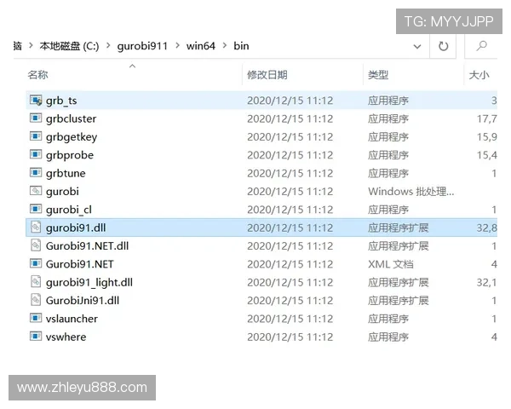Click the GurobiJni91.dll file icon
The image size is (511, 409).
click(36, 300)
